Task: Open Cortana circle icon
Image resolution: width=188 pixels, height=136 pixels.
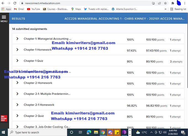Action: click(71, 132)
